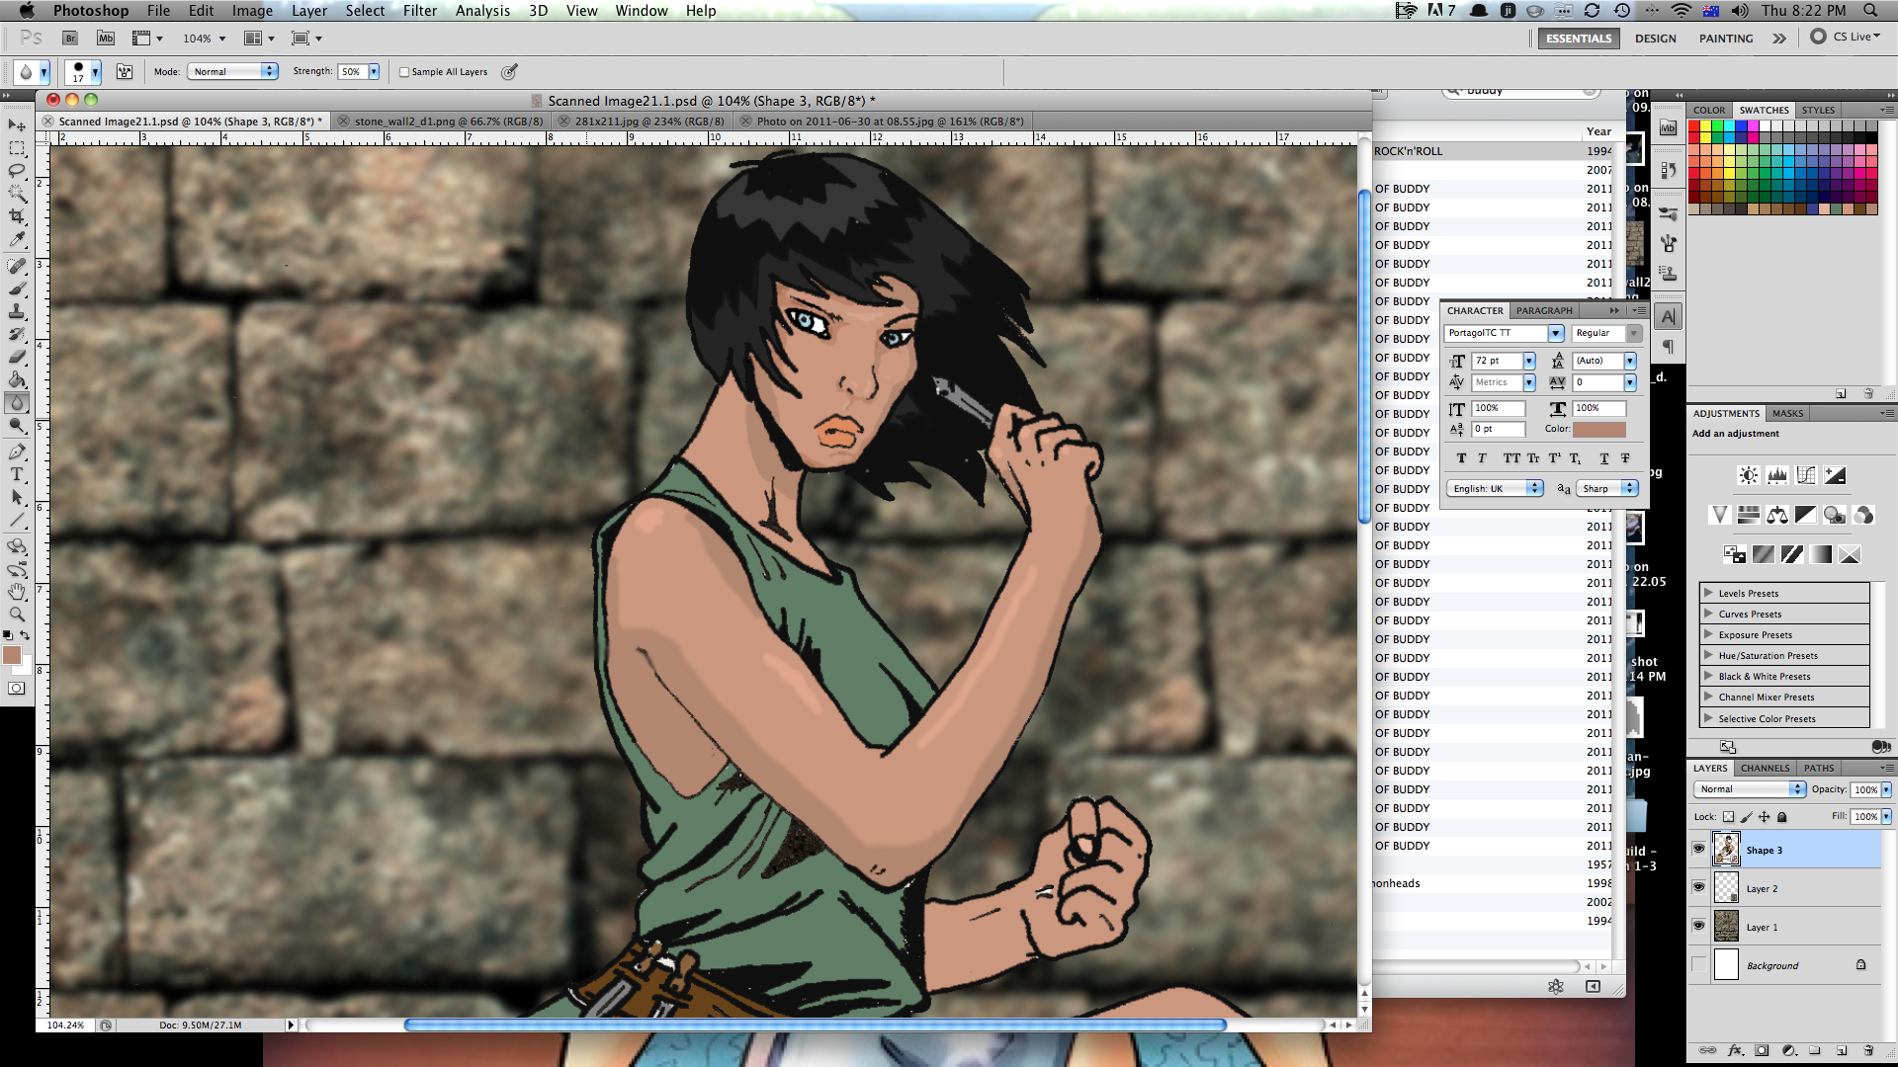Select the Hand tool
This screenshot has height=1067, width=1898.
(x=17, y=592)
